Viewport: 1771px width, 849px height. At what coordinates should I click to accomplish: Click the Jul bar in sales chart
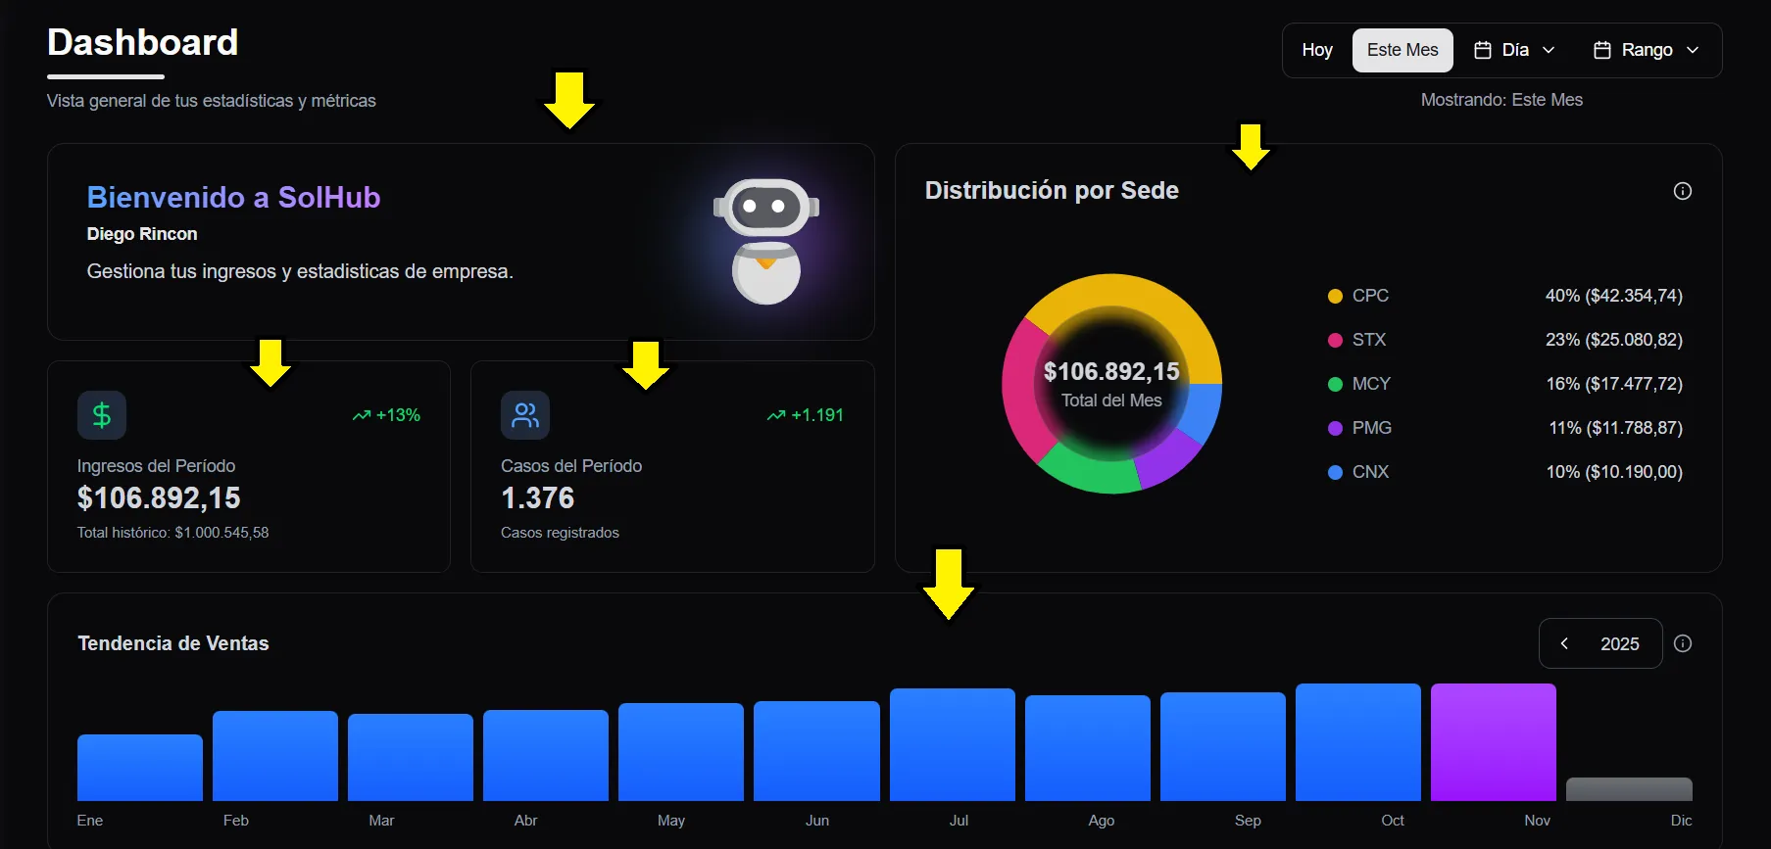[953, 745]
